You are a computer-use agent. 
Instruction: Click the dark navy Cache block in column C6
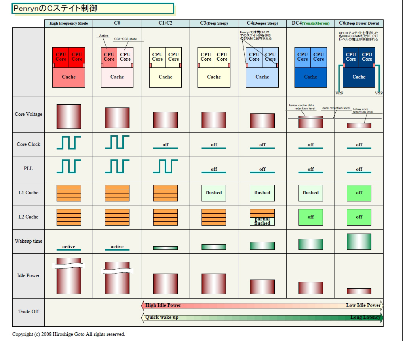click(x=359, y=77)
